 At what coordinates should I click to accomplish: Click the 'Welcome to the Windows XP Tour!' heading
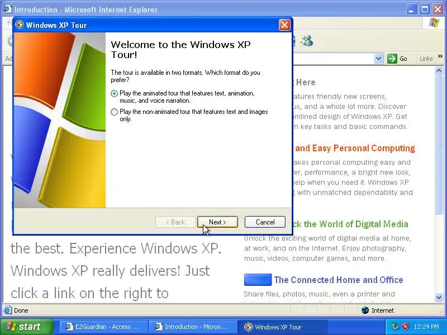180,50
